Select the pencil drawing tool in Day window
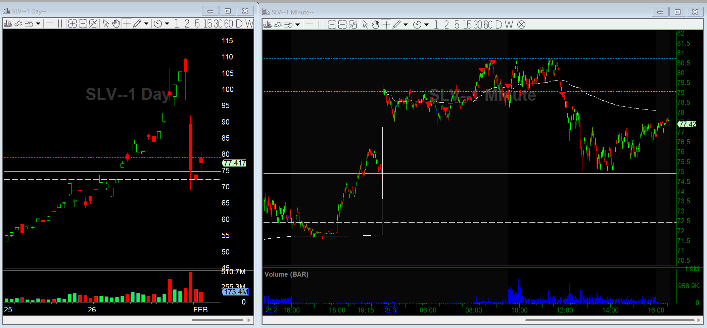The height and width of the screenshot is (328, 707). tap(137, 24)
